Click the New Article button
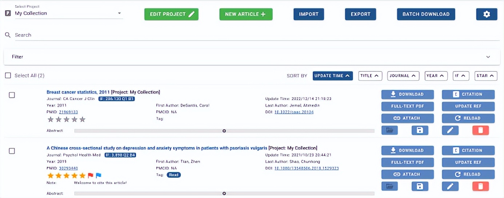The width and height of the screenshot is (504, 198). pyautogui.click(x=246, y=14)
